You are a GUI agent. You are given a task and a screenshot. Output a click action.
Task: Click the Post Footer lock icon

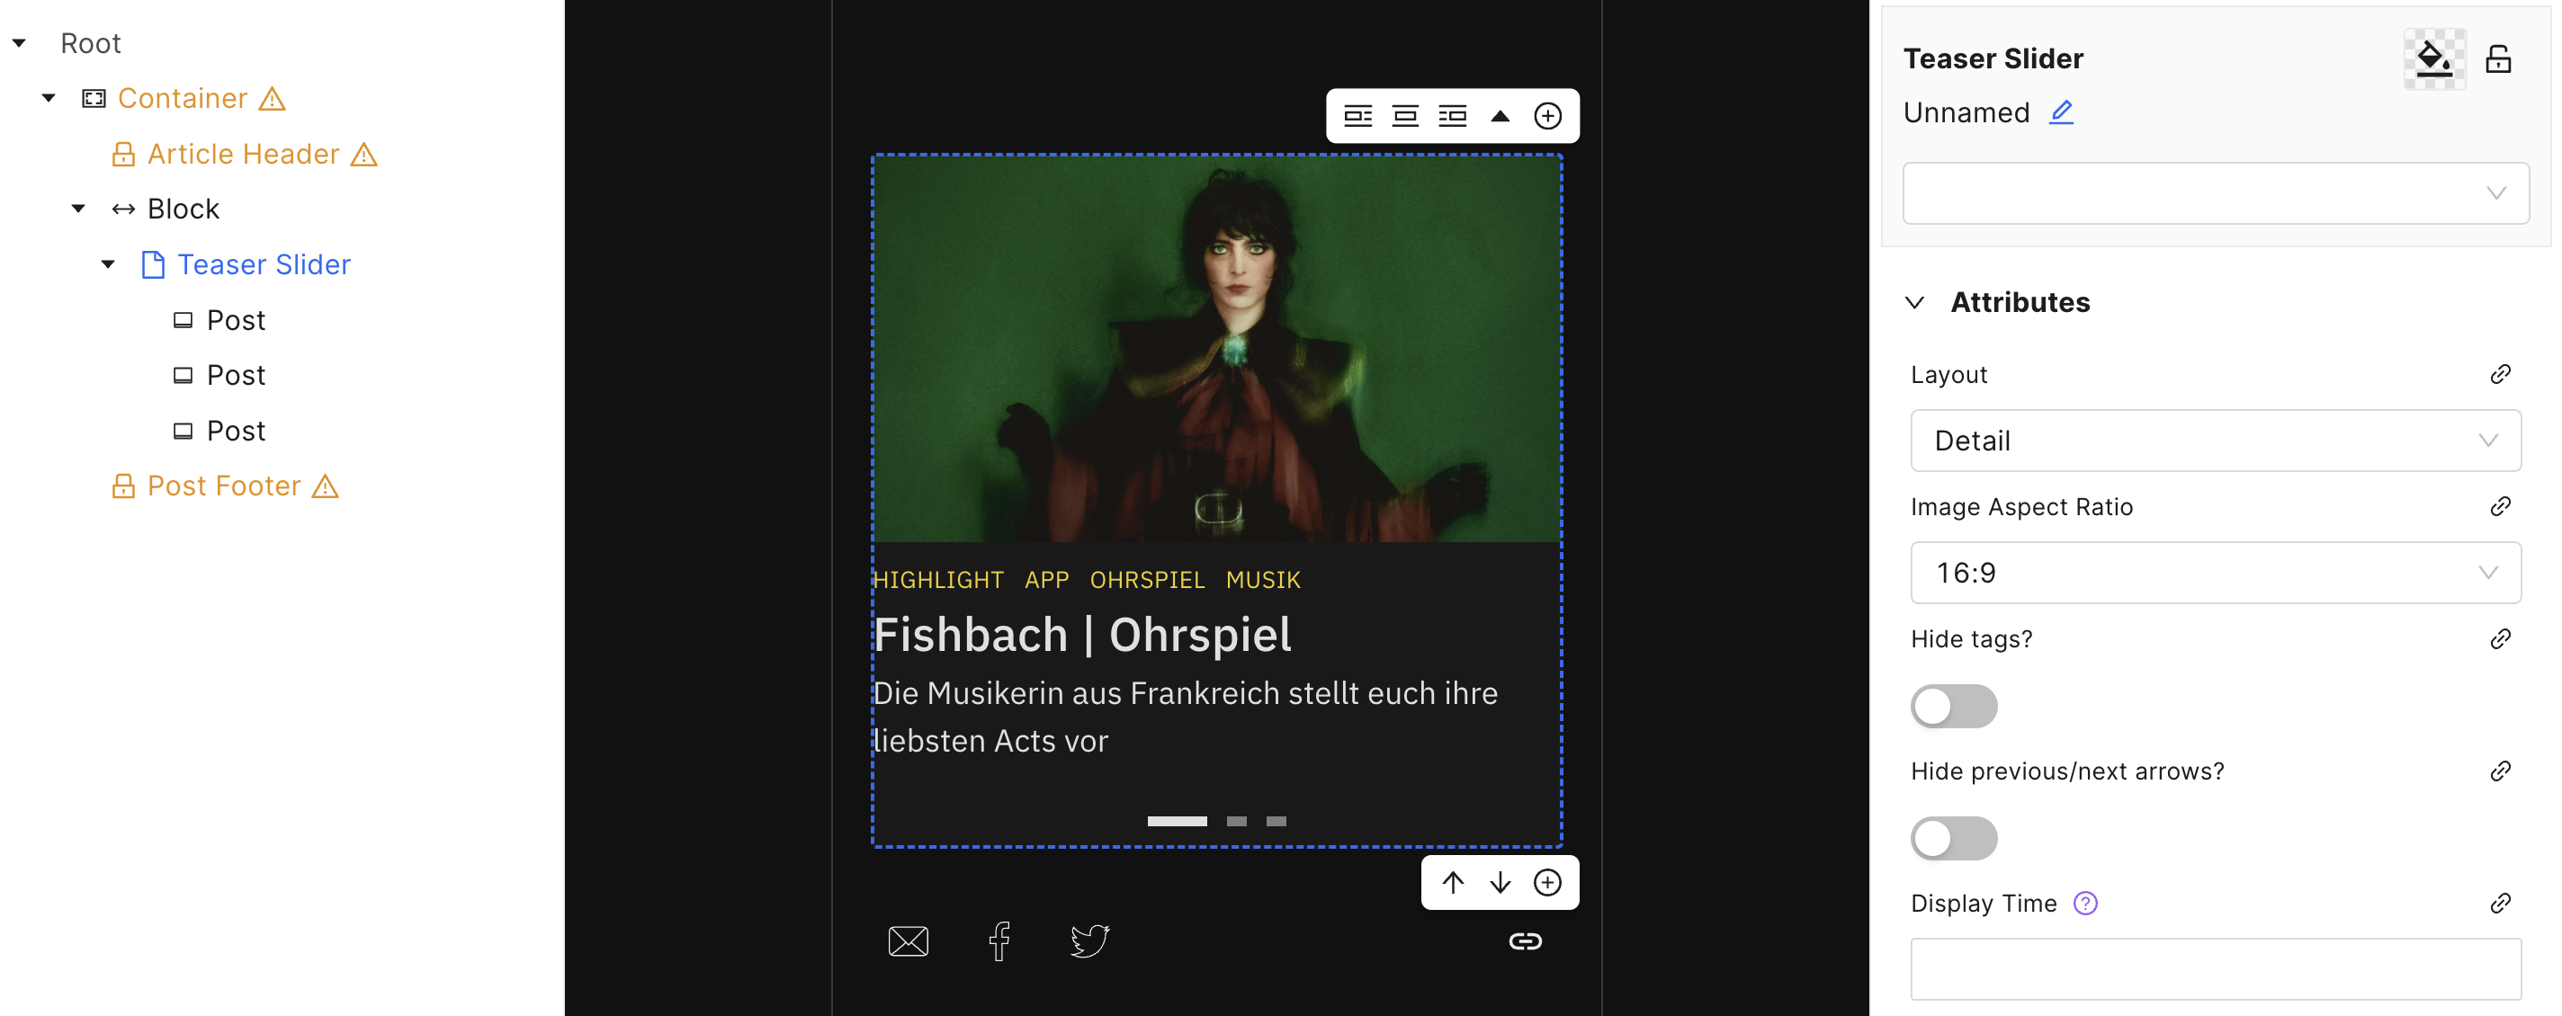pyautogui.click(x=123, y=486)
